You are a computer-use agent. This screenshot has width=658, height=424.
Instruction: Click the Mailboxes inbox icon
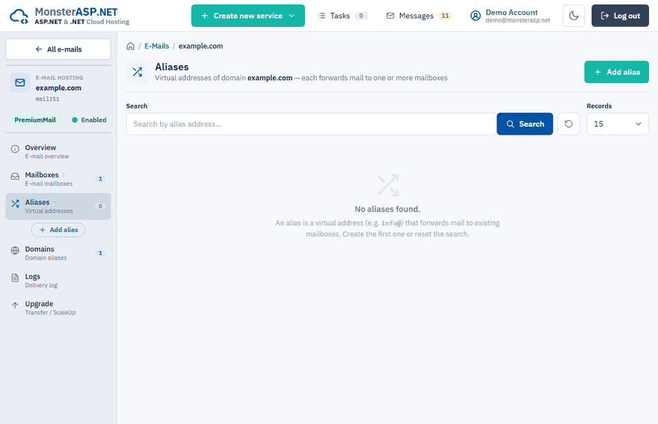point(15,176)
